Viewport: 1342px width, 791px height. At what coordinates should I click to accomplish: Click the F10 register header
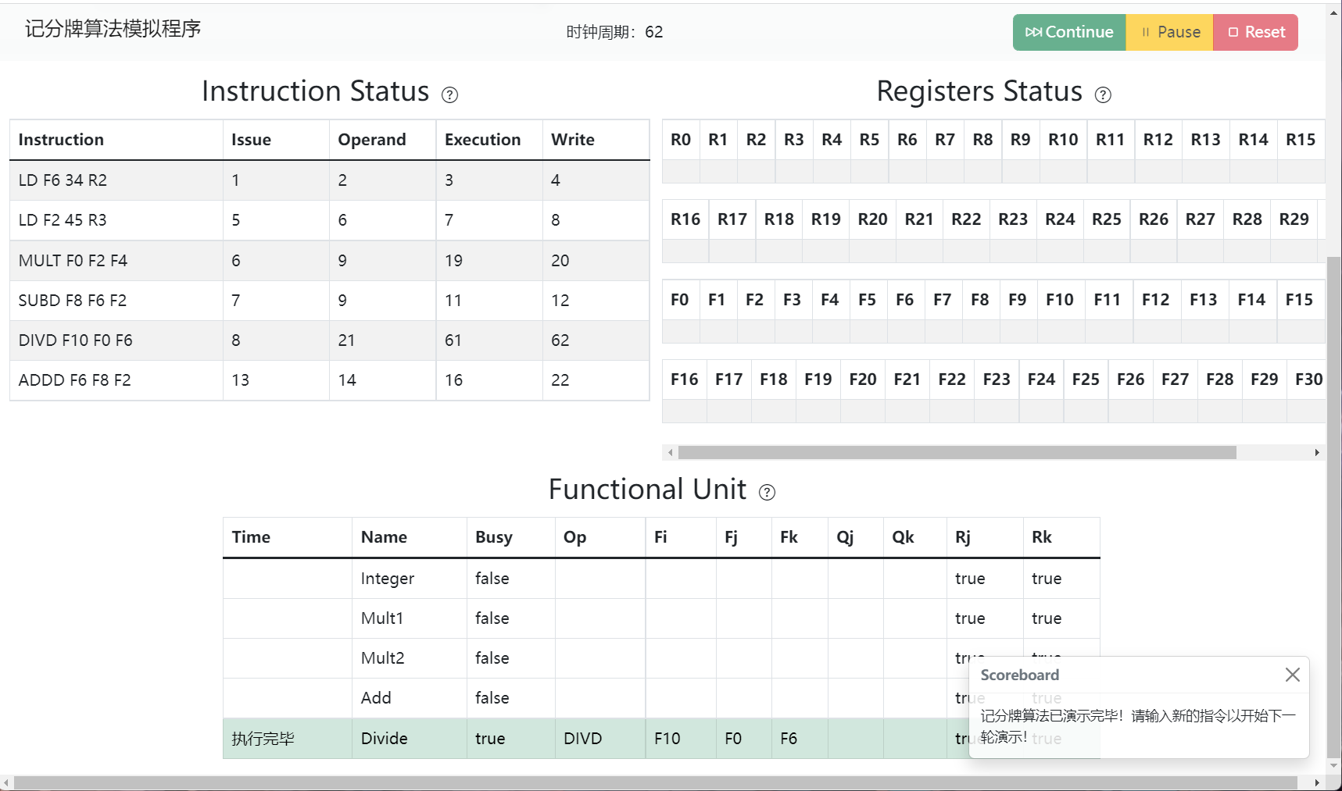(1060, 300)
